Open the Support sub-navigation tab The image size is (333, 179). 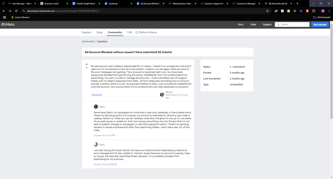click(x=87, y=32)
